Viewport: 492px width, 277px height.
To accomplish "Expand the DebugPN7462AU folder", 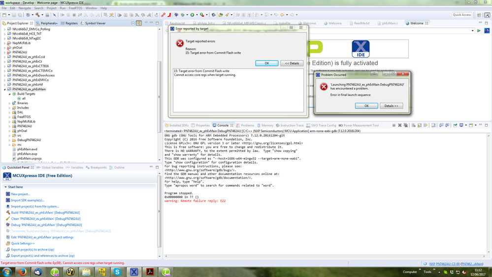I will pyautogui.click(x=9, y=140).
